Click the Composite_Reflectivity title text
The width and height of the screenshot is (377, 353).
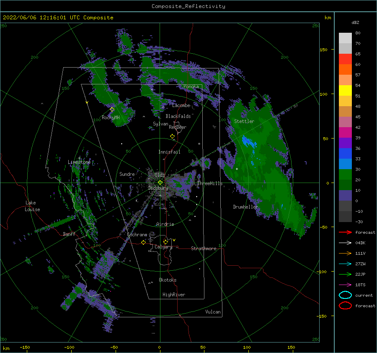click(188, 6)
